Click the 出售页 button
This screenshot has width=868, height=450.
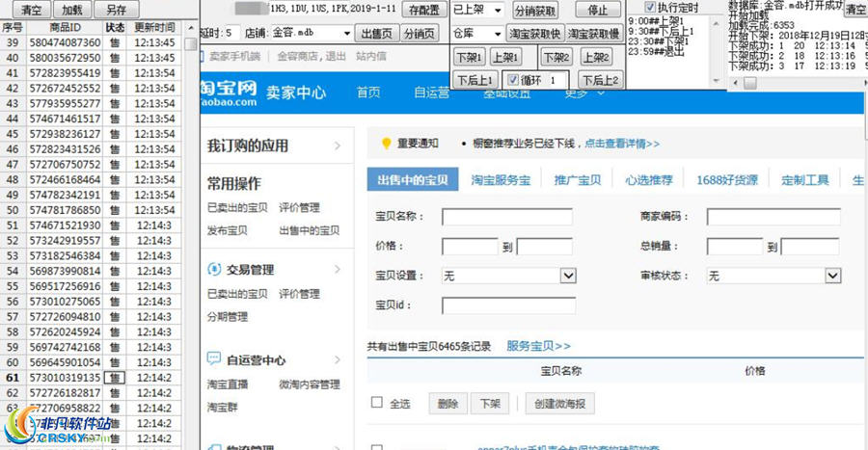click(x=376, y=33)
